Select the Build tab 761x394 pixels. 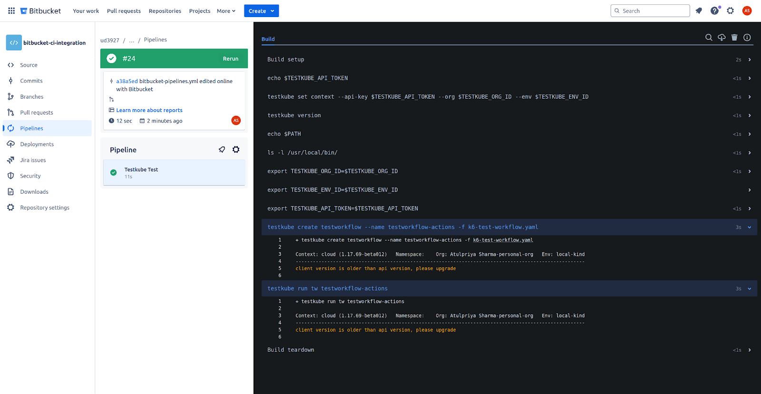click(x=268, y=39)
